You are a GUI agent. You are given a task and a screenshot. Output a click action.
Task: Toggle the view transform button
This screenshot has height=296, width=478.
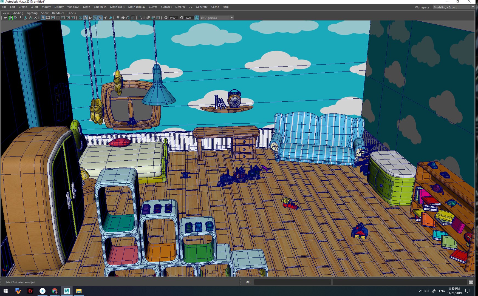click(197, 18)
